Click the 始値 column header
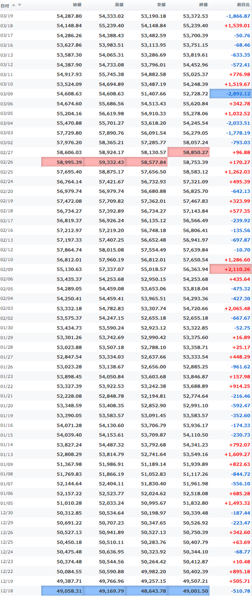This screenshot has height=596, width=252. (x=77, y=5)
